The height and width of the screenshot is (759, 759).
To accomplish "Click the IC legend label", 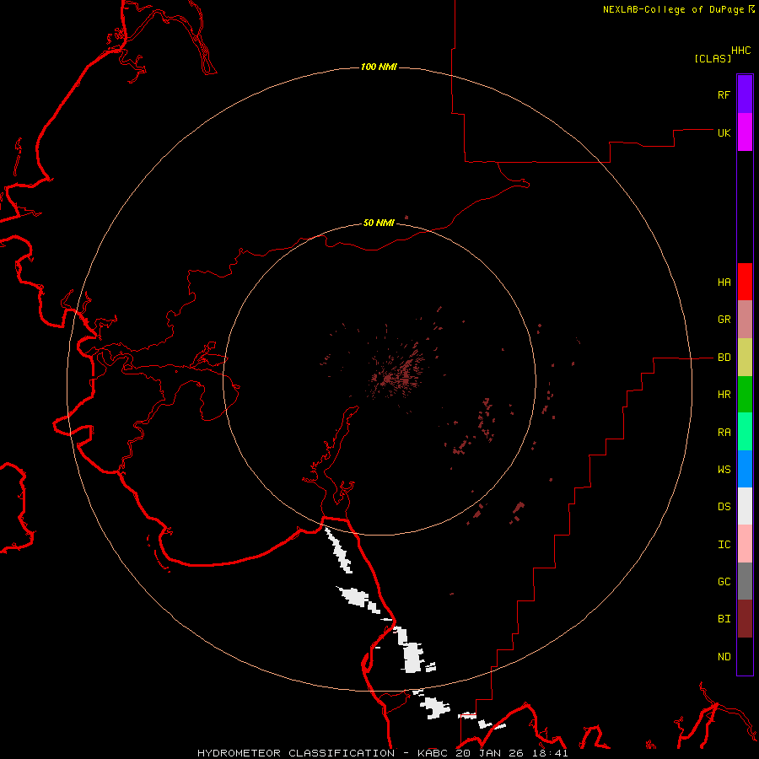I will click(x=724, y=545).
